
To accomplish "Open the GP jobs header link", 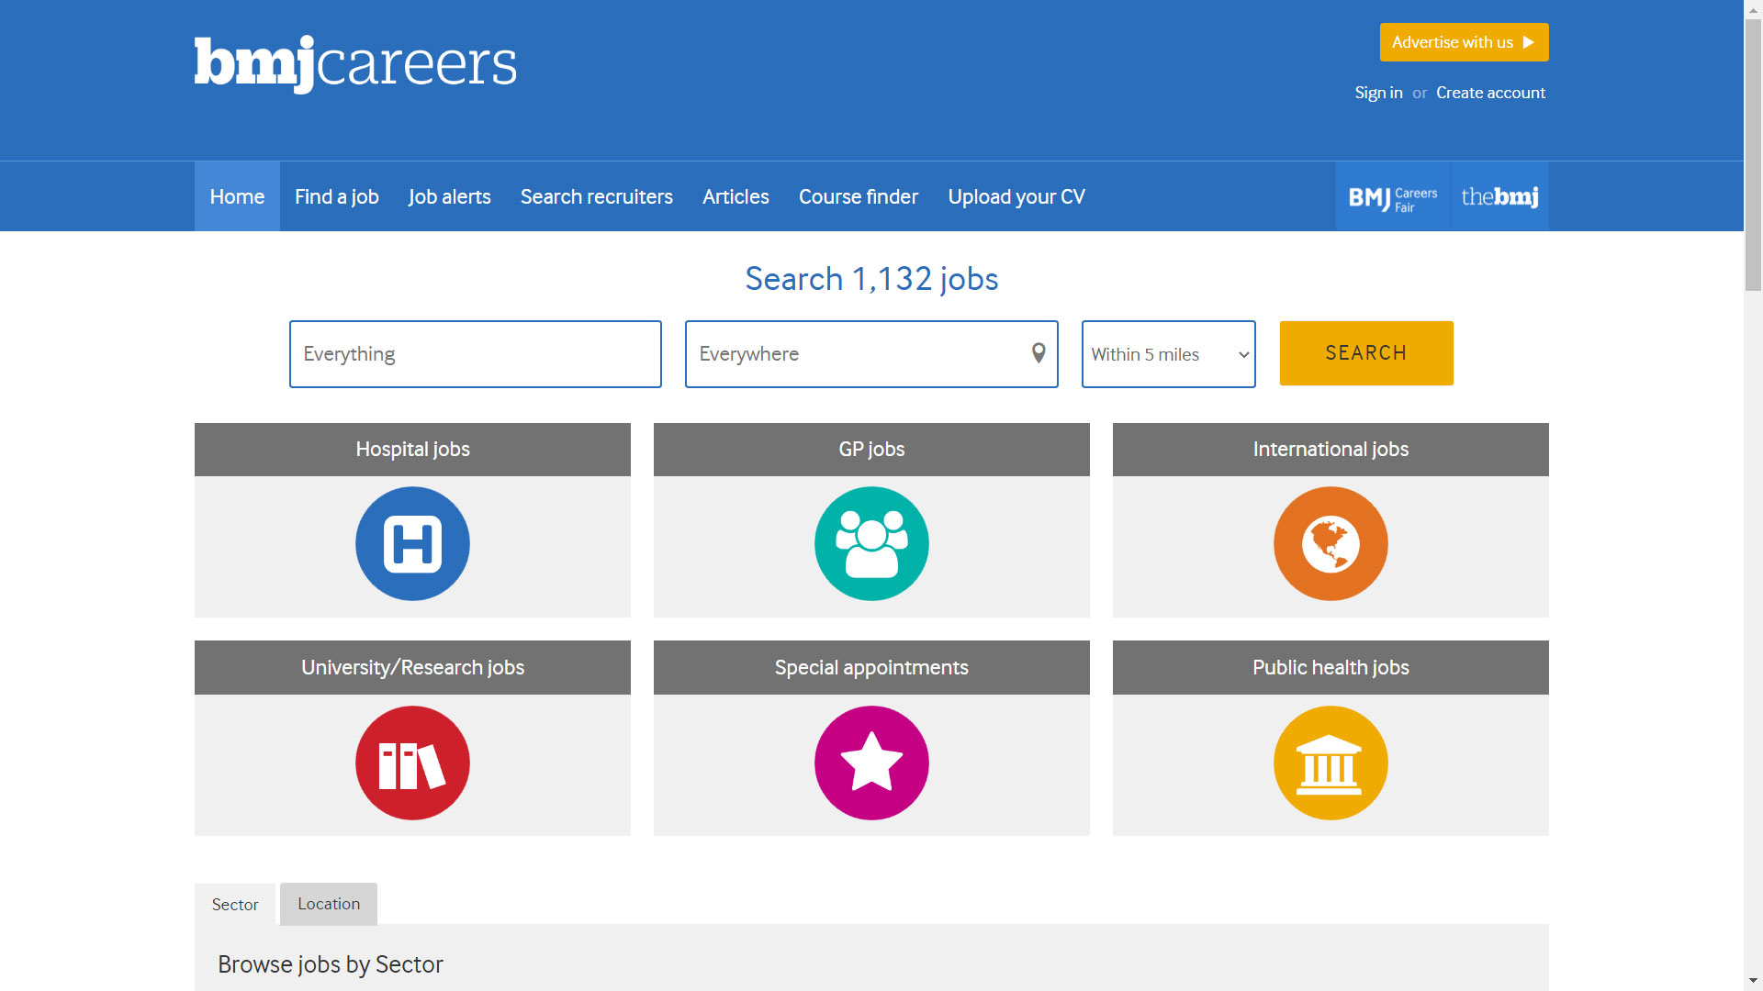I will (871, 450).
